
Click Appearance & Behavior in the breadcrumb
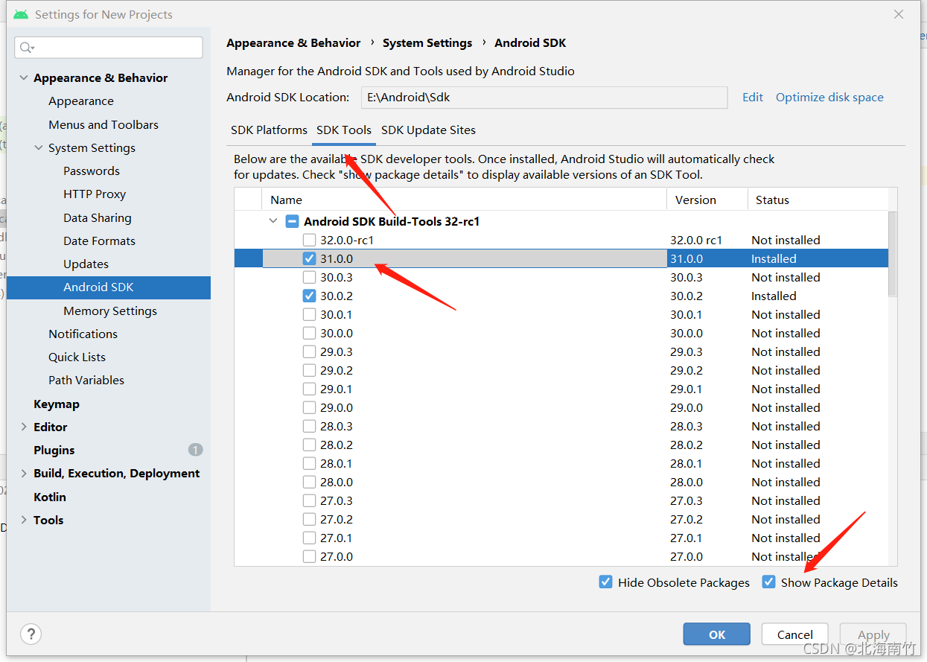pyautogui.click(x=293, y=42)
